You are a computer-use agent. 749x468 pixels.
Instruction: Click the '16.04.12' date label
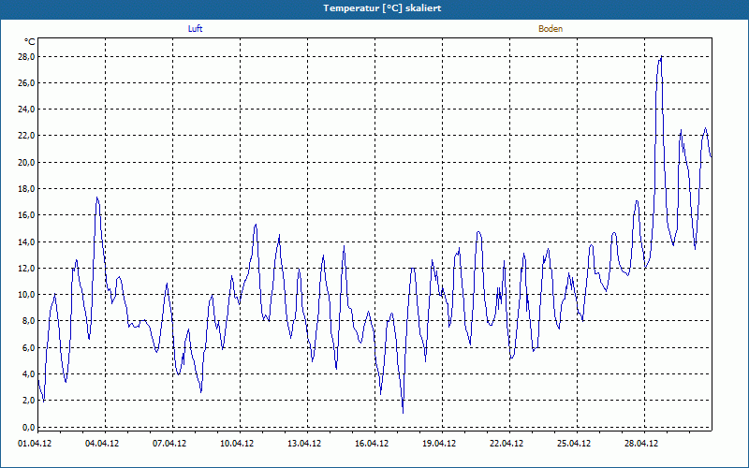(x=372, y=444)
